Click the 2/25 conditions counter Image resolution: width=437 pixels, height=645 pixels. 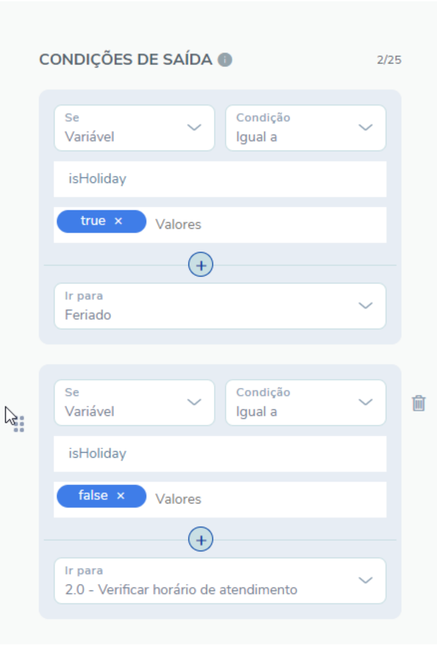389,60
